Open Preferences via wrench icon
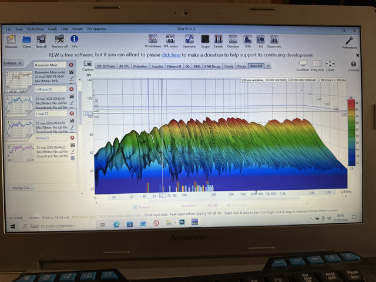 [x=350, y=43]
